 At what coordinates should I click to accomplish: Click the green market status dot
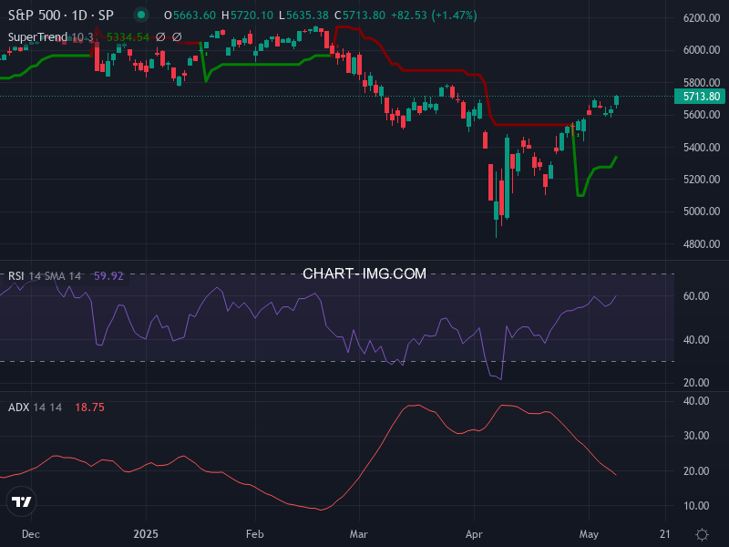pos(141,15)
